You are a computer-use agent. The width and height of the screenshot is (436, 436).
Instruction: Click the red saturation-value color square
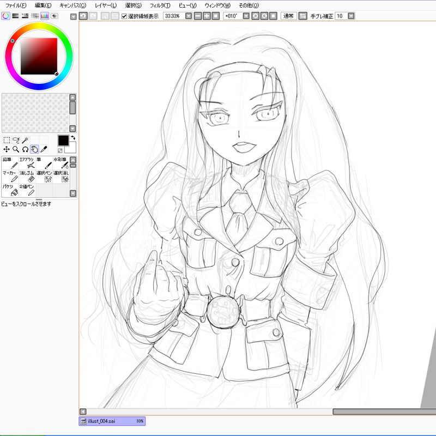pyautogui.click(x=39, y=56)
